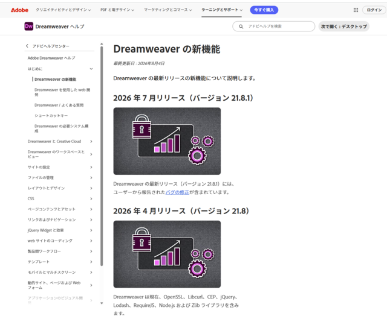The width and height of the screenshot is (387, 316).
Task: Open Dreamweaver を使用した web 開発
Action: pyautogui.click(x=62, y=92)
